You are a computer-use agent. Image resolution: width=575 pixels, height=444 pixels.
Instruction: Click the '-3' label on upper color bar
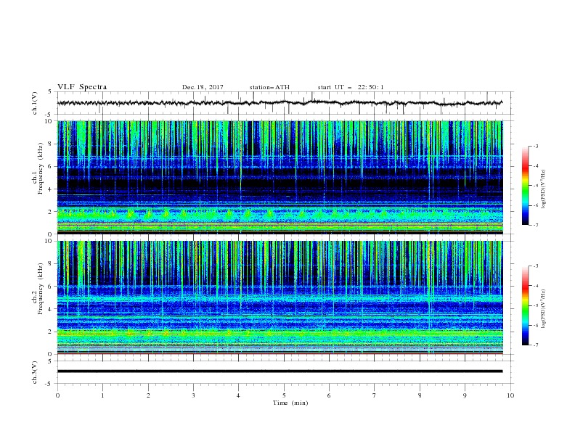(535, 146)
